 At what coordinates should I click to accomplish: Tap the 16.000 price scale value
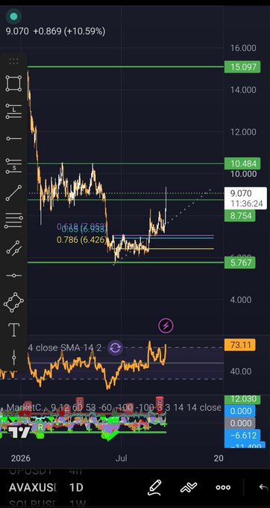(243, 49)
